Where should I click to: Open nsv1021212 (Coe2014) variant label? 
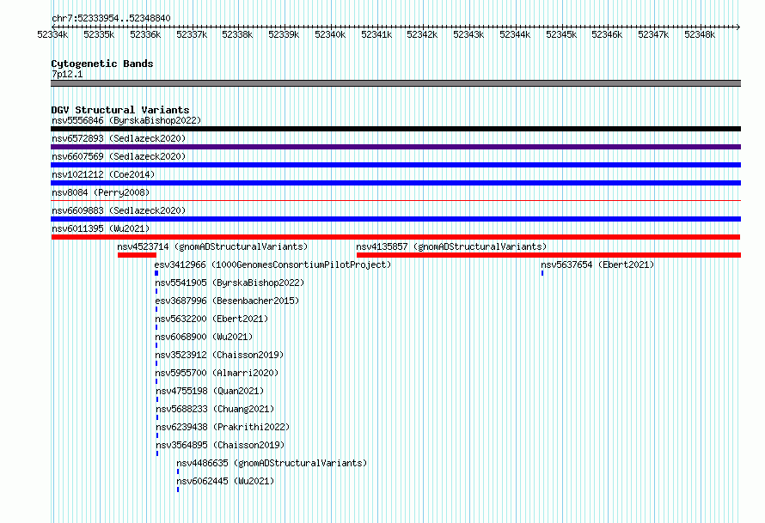point(103,174)
